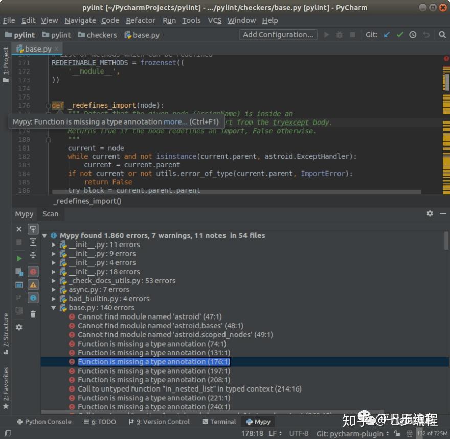The height and width of the screenshot is (439, 450).
Task: Expand all results in the Mypy tree
Action: coord(33,242)
